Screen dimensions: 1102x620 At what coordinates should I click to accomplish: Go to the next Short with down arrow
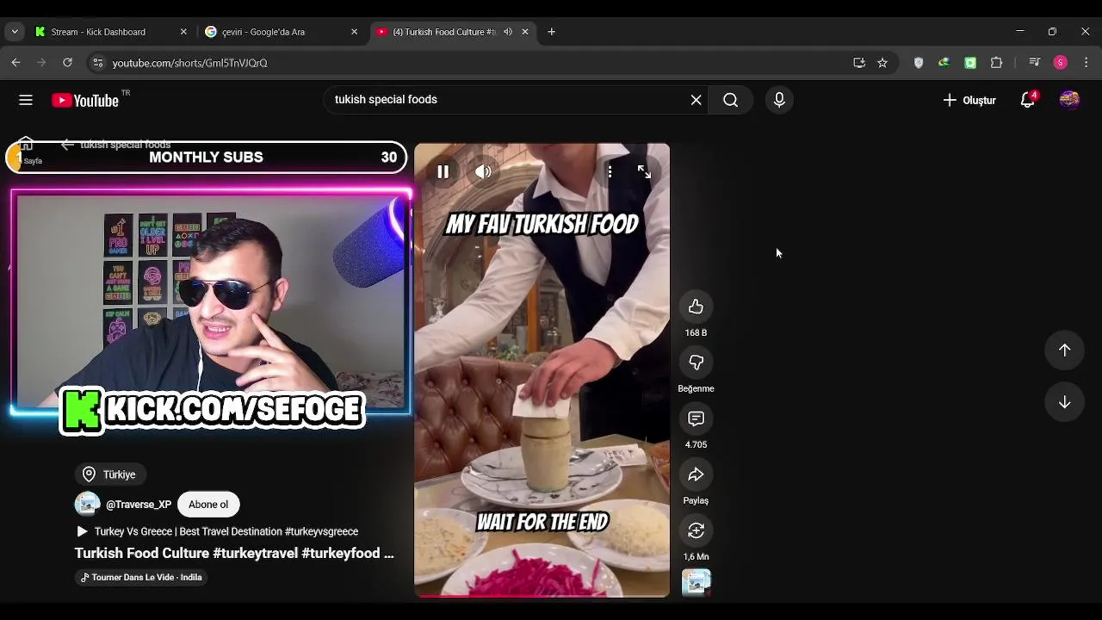tap(1064, 402)
